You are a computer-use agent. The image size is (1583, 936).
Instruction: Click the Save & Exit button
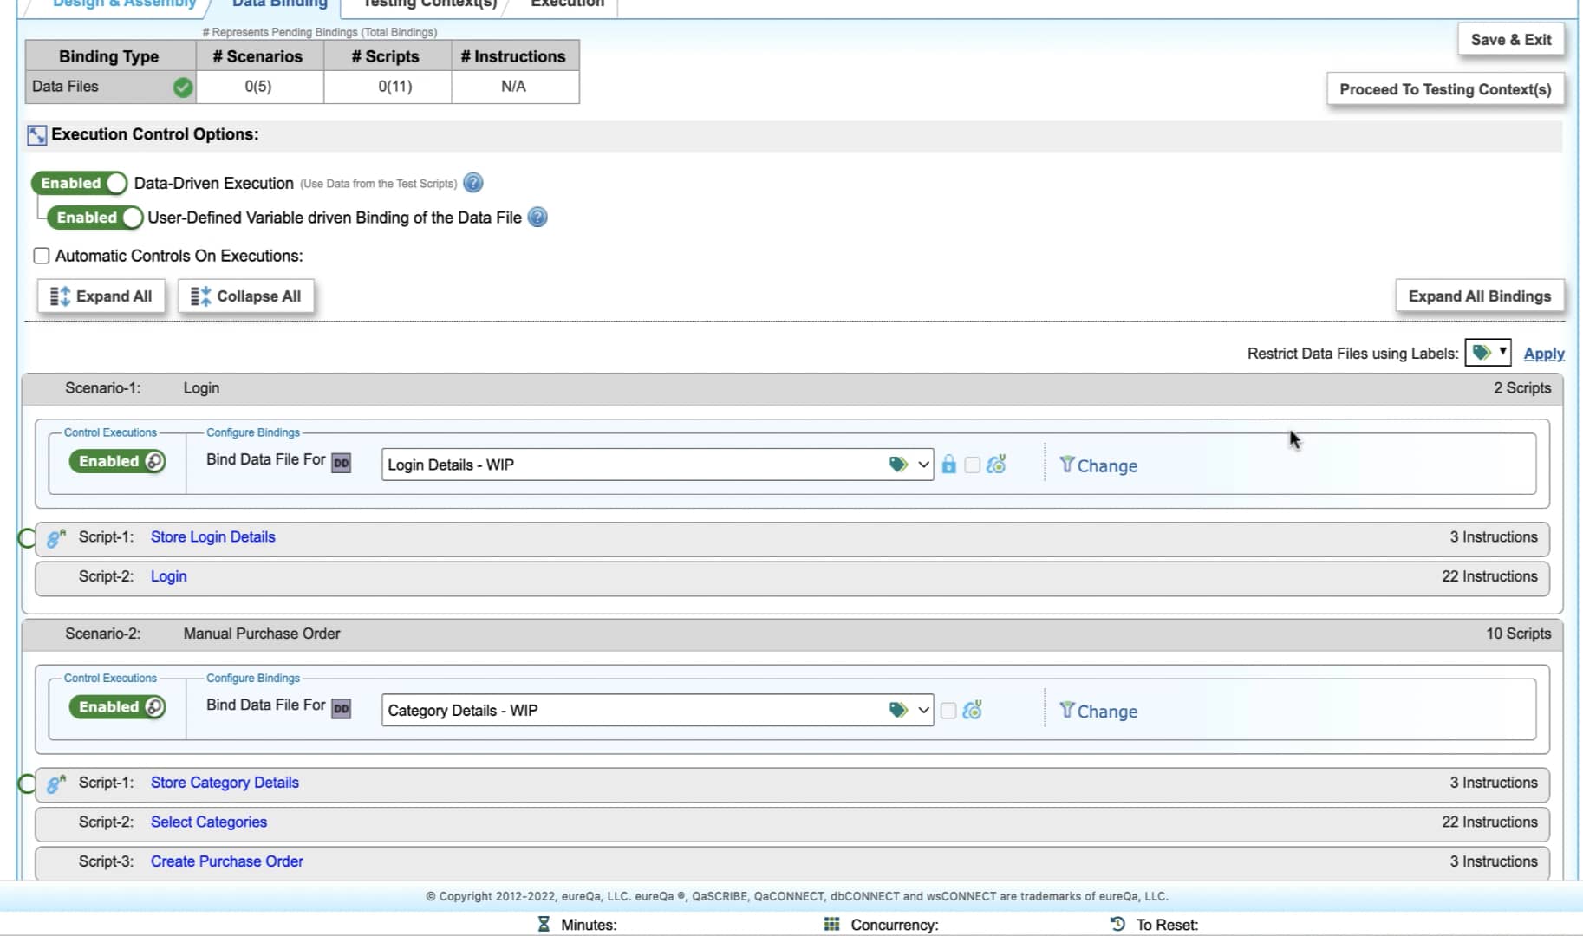click(x=1511, y=39)
